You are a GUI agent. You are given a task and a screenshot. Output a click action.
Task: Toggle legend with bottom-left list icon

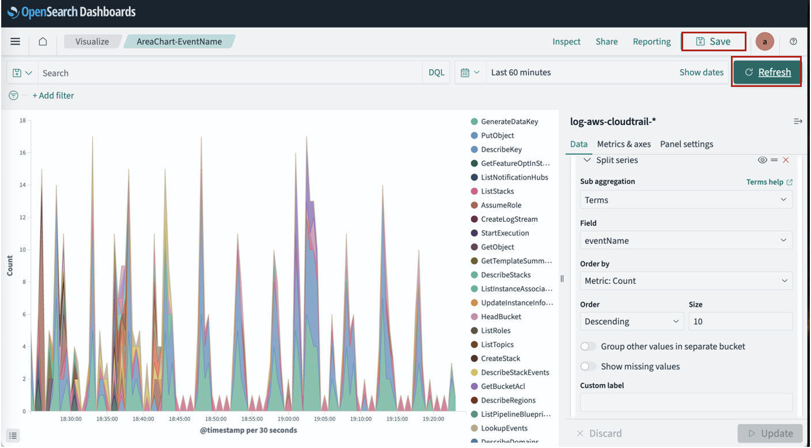coord(13,435)
